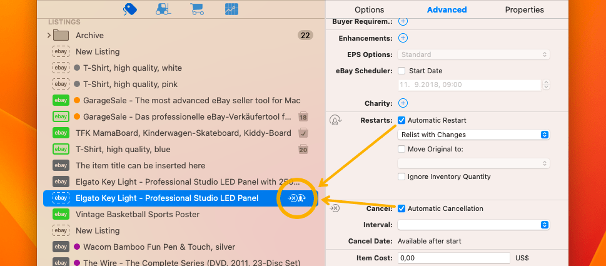Click outlined green eBay icon of blue T-Shirt

click(61, 149)
